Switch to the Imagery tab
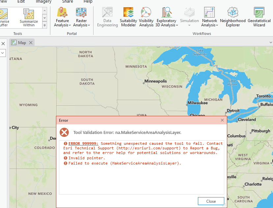The height and width of the screenshot is (208, 273). (x=43, y=2)
